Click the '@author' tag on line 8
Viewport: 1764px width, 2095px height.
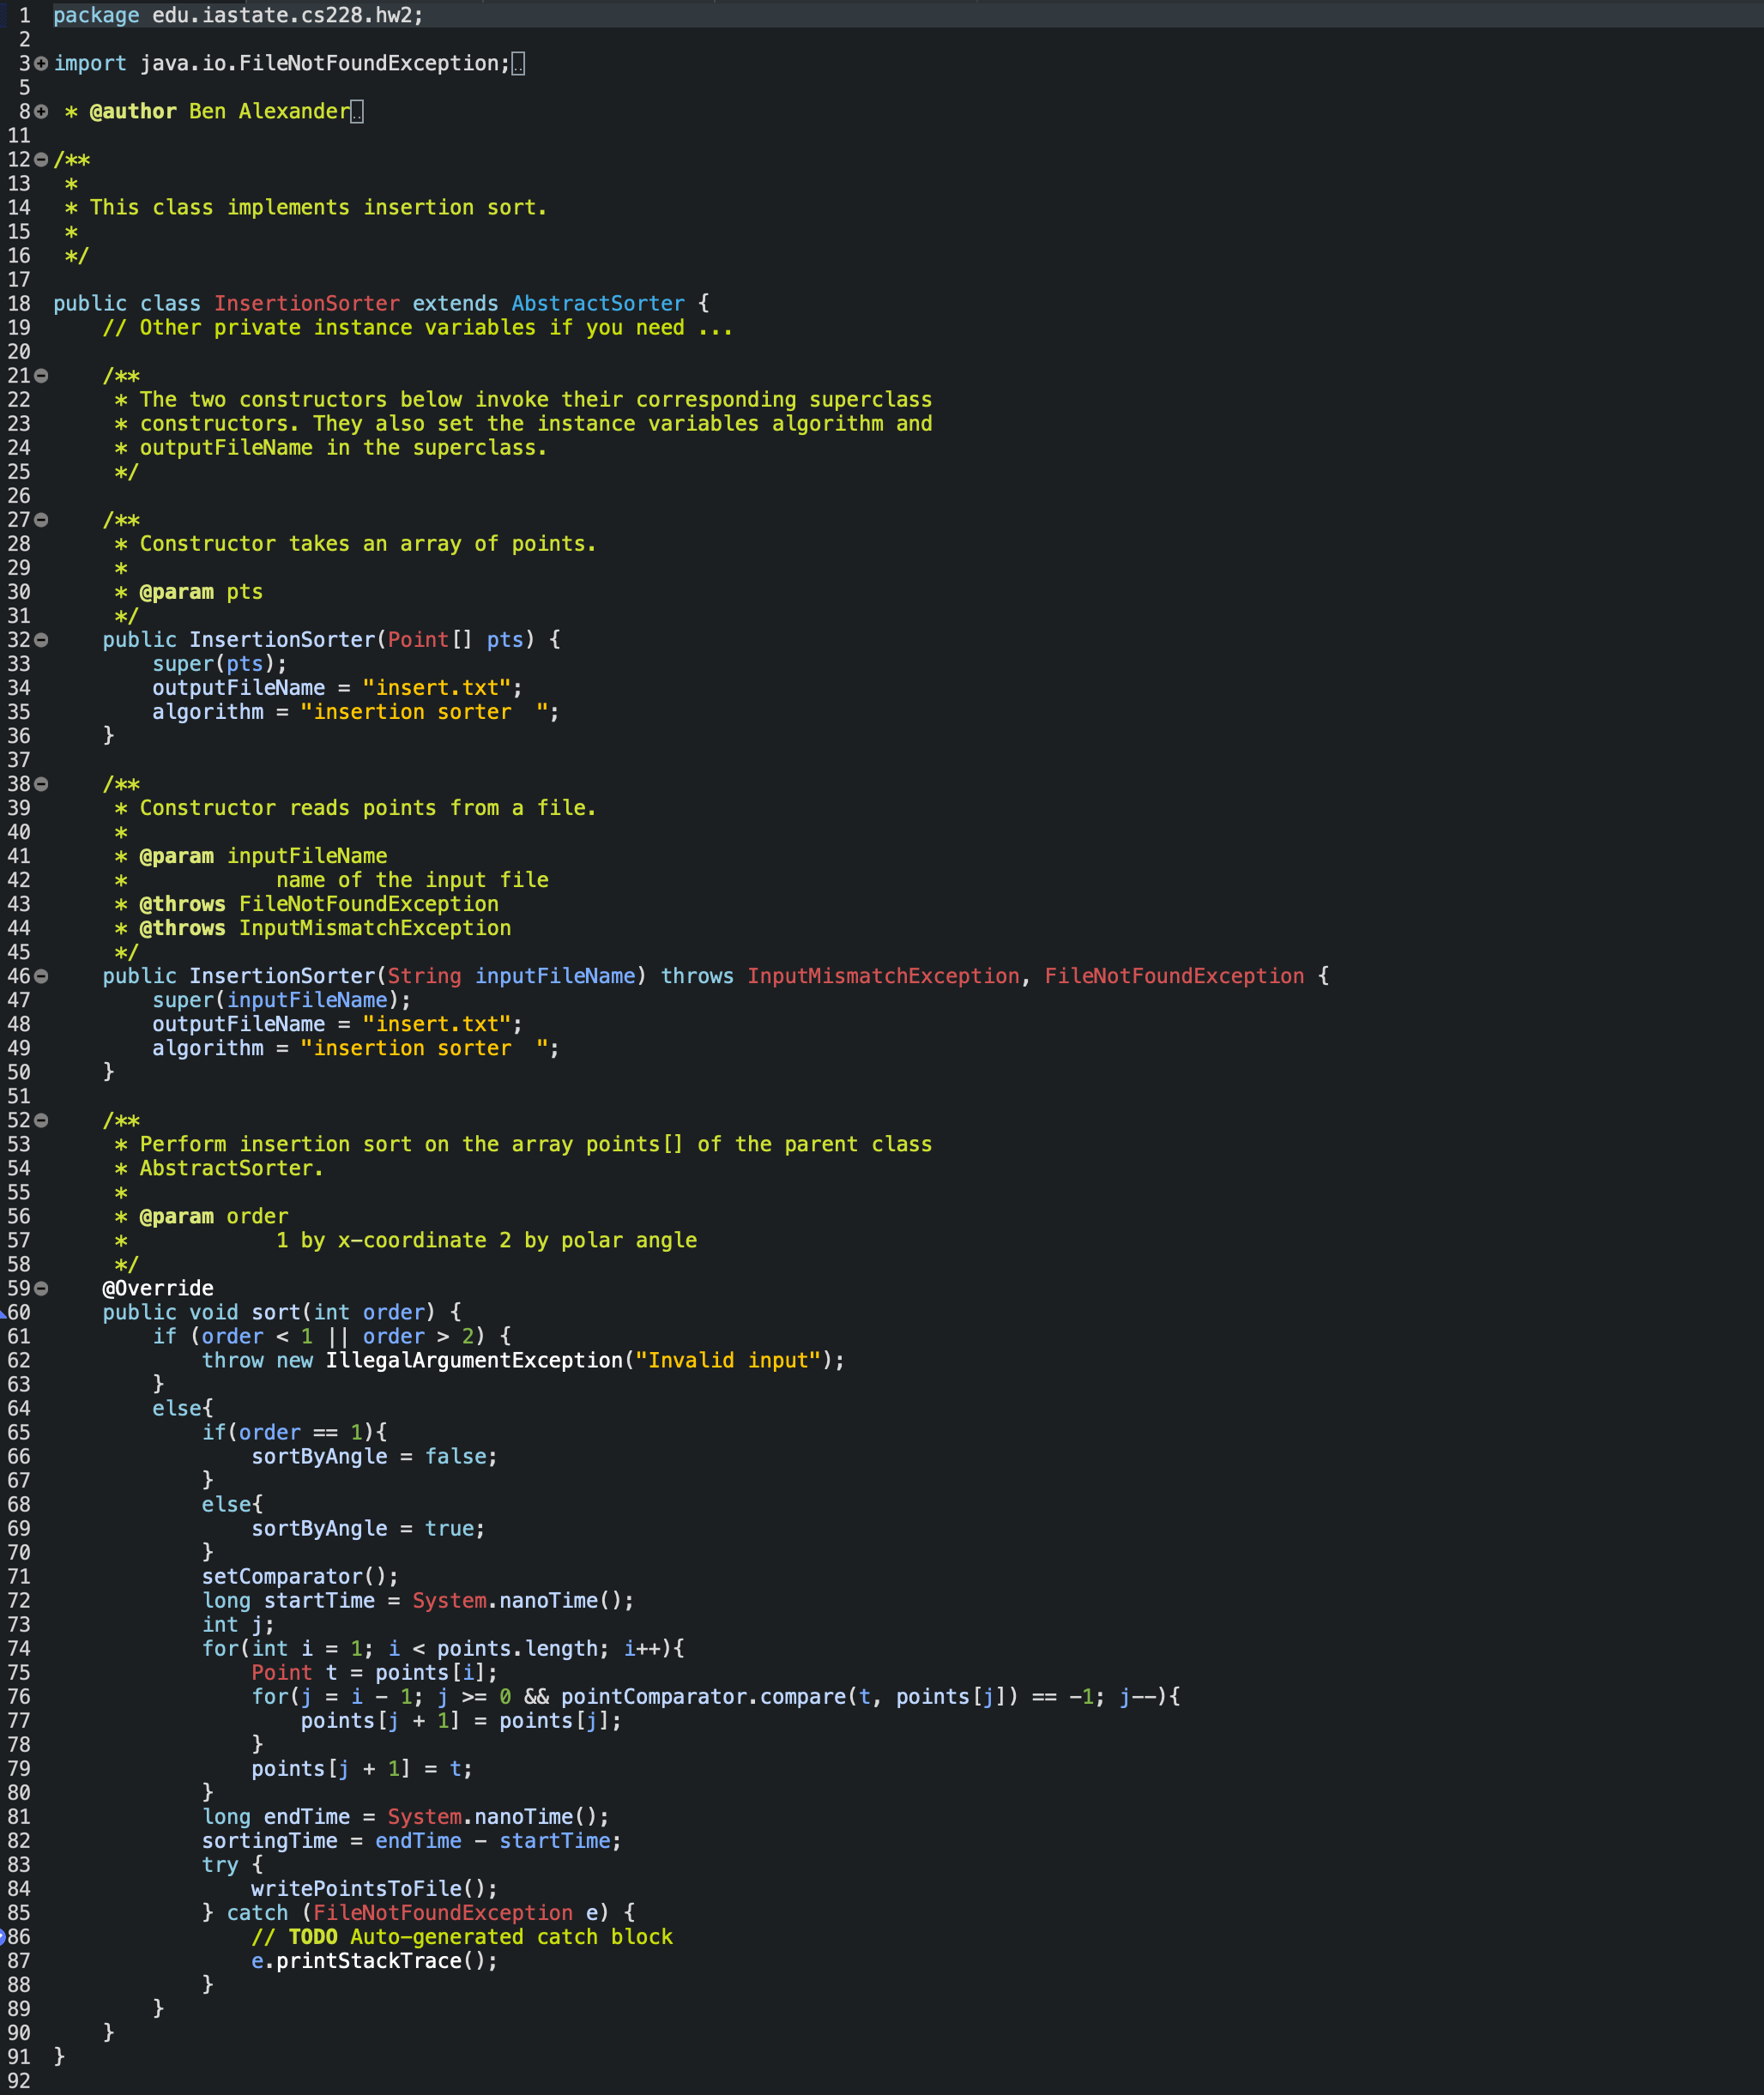point(133,112)
